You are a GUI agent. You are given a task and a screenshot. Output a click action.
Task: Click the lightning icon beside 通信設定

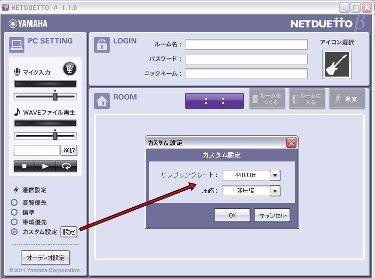tap(16, 190)
